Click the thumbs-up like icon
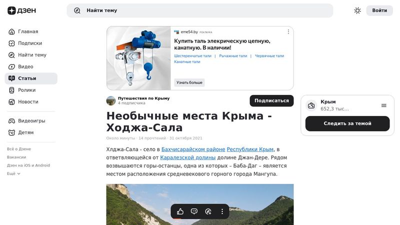Screen dimensions: 400x225 click(x=180, y=211)
